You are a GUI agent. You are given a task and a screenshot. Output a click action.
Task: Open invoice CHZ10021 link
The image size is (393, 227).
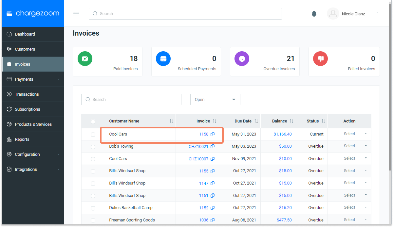point(198,147)
